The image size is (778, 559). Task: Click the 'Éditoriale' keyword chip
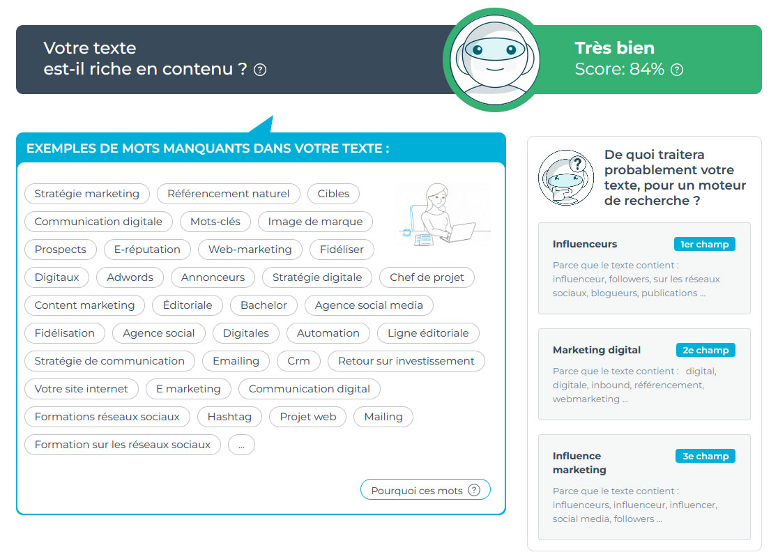pos(188,305)
